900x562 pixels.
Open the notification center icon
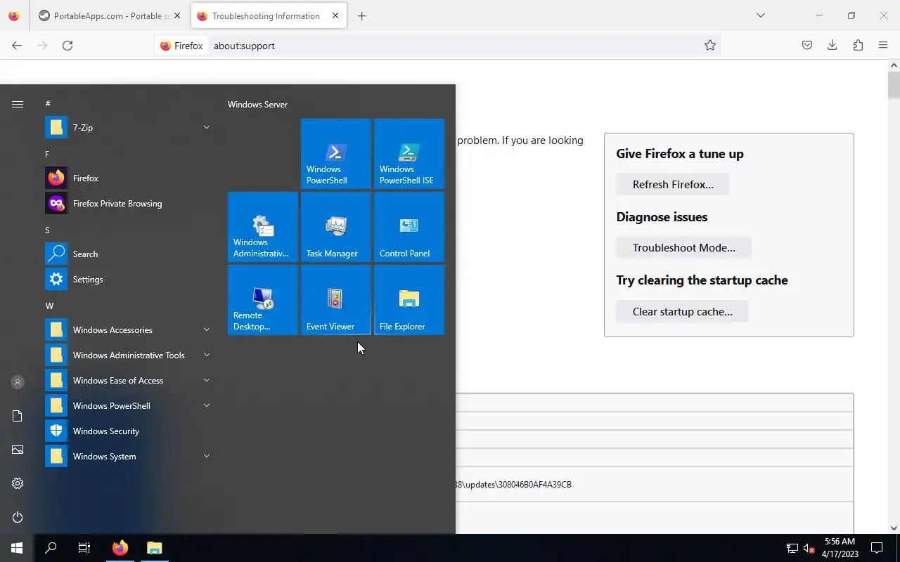pyautogui.click(x=877, y=548)
